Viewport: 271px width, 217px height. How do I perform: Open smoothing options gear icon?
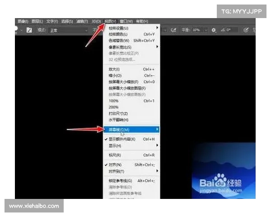pyautogui.click(x=214, y=30)
